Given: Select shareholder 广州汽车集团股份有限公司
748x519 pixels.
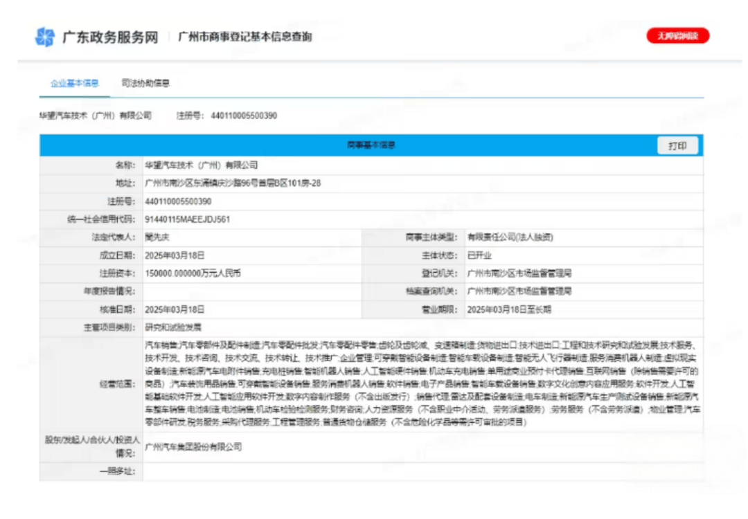Looking at the screenshot, I should [193, 446].
